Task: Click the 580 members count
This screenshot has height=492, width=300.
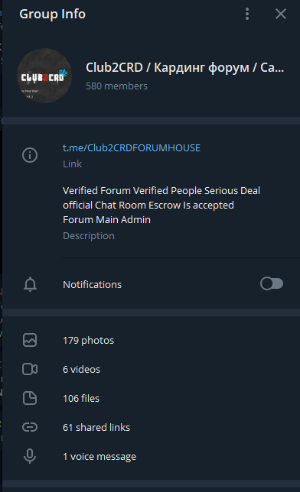Action: tap(116, 86)
